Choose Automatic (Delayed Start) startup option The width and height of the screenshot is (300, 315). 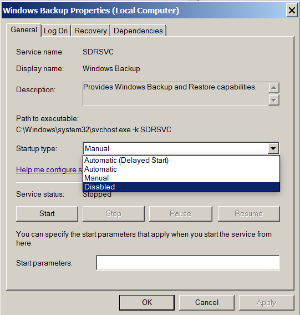click(x=181, y=160)
